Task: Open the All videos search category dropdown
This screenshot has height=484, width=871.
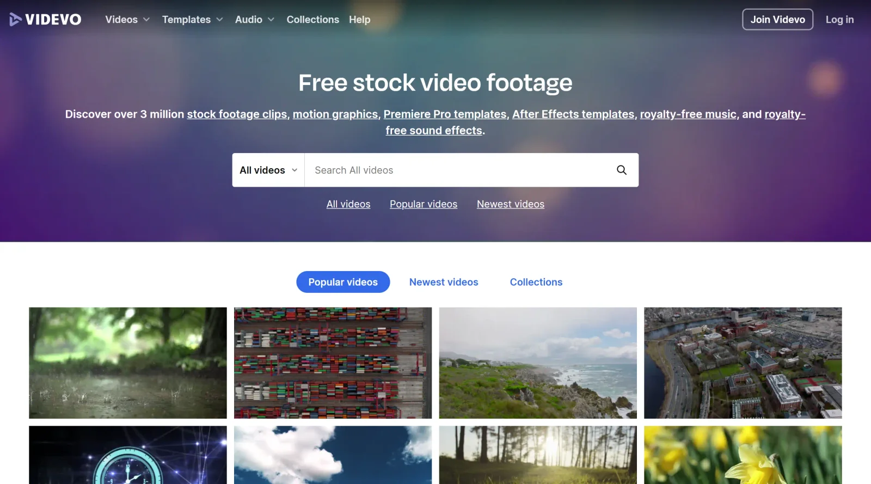Action: [x=268, y=170]
